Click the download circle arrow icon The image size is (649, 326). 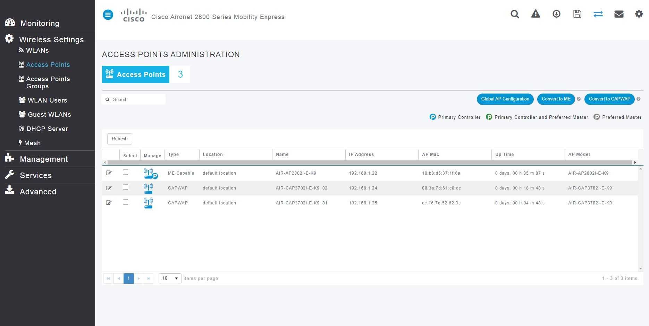(x=556, y=14)
